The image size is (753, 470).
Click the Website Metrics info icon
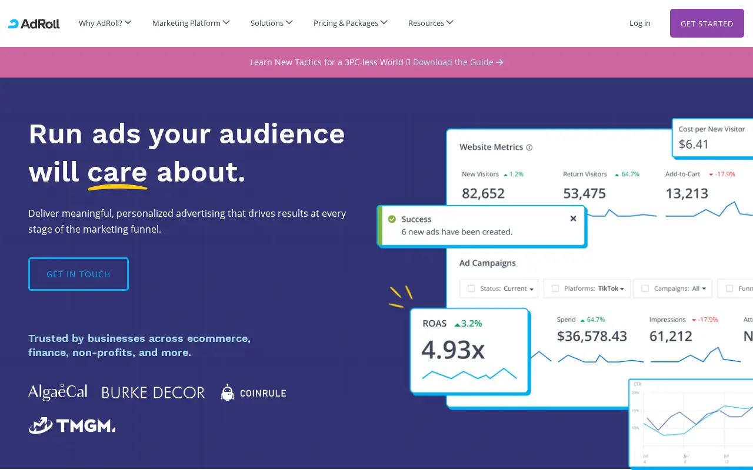tap(529, 147)
